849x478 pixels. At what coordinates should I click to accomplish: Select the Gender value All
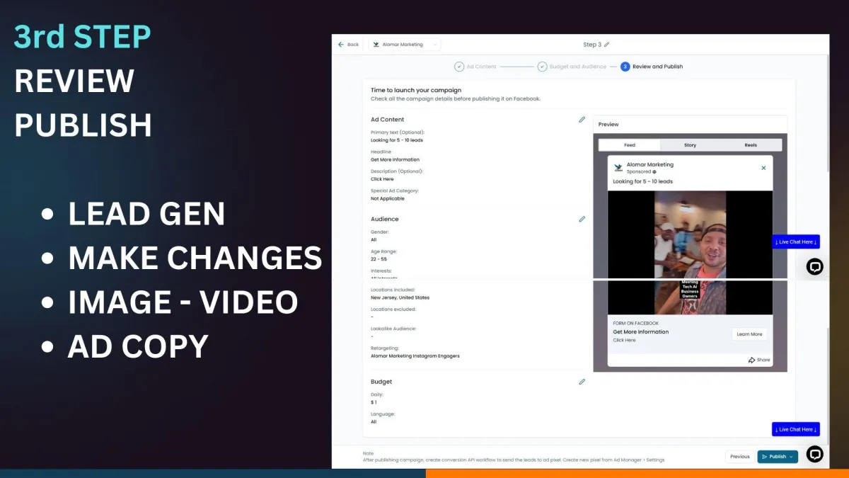(x=374, y=240)
